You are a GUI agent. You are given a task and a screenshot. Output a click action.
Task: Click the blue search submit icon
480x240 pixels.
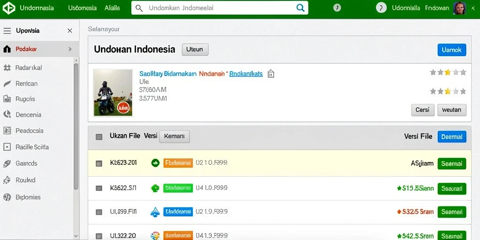(x=300, y=8)
